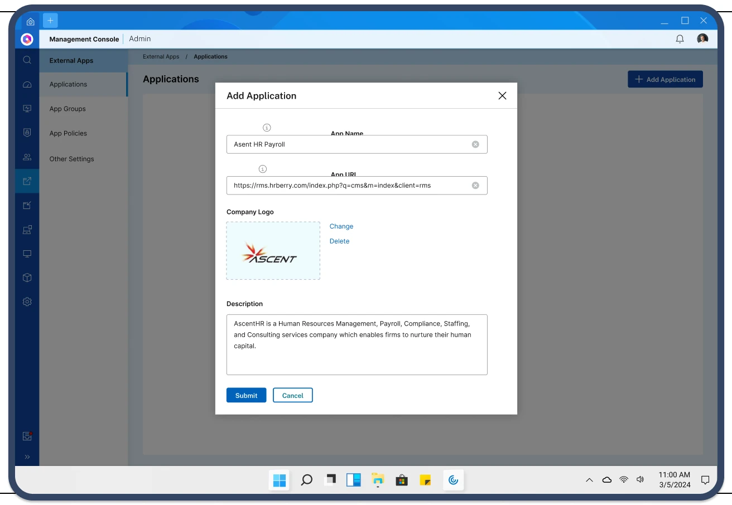Cancel the Add Application dialog

click(293, 395)
